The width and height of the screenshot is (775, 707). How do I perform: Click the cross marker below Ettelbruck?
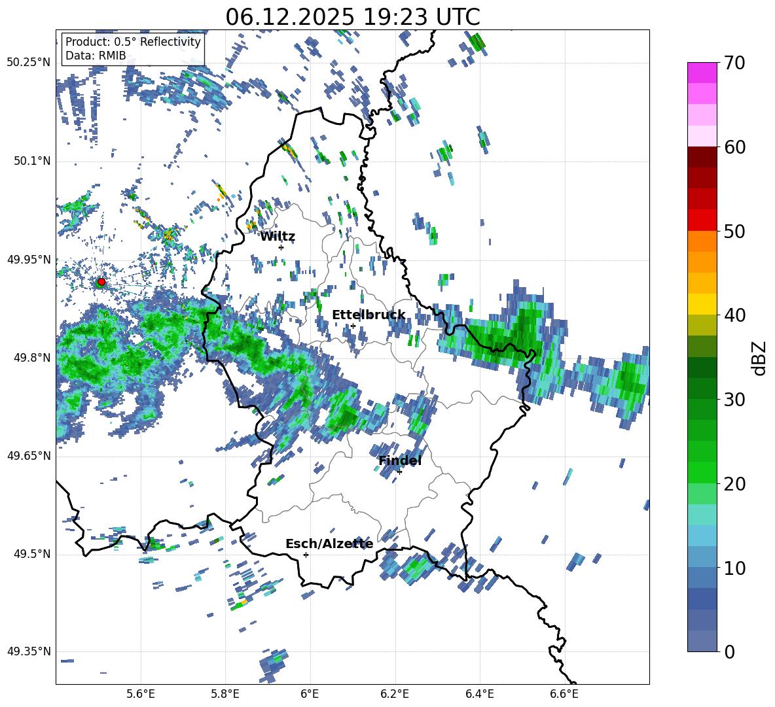pyautogui.click(x=353, y=326)
